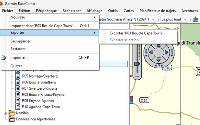This screenshot has height=125, width=200.
Task: Choose Quitter to exit BaseCamp
Action: [50, 66]
